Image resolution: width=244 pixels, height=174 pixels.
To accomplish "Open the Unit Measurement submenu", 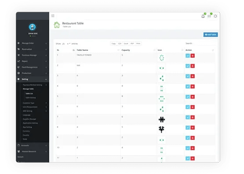I will (x=30, y=107).
